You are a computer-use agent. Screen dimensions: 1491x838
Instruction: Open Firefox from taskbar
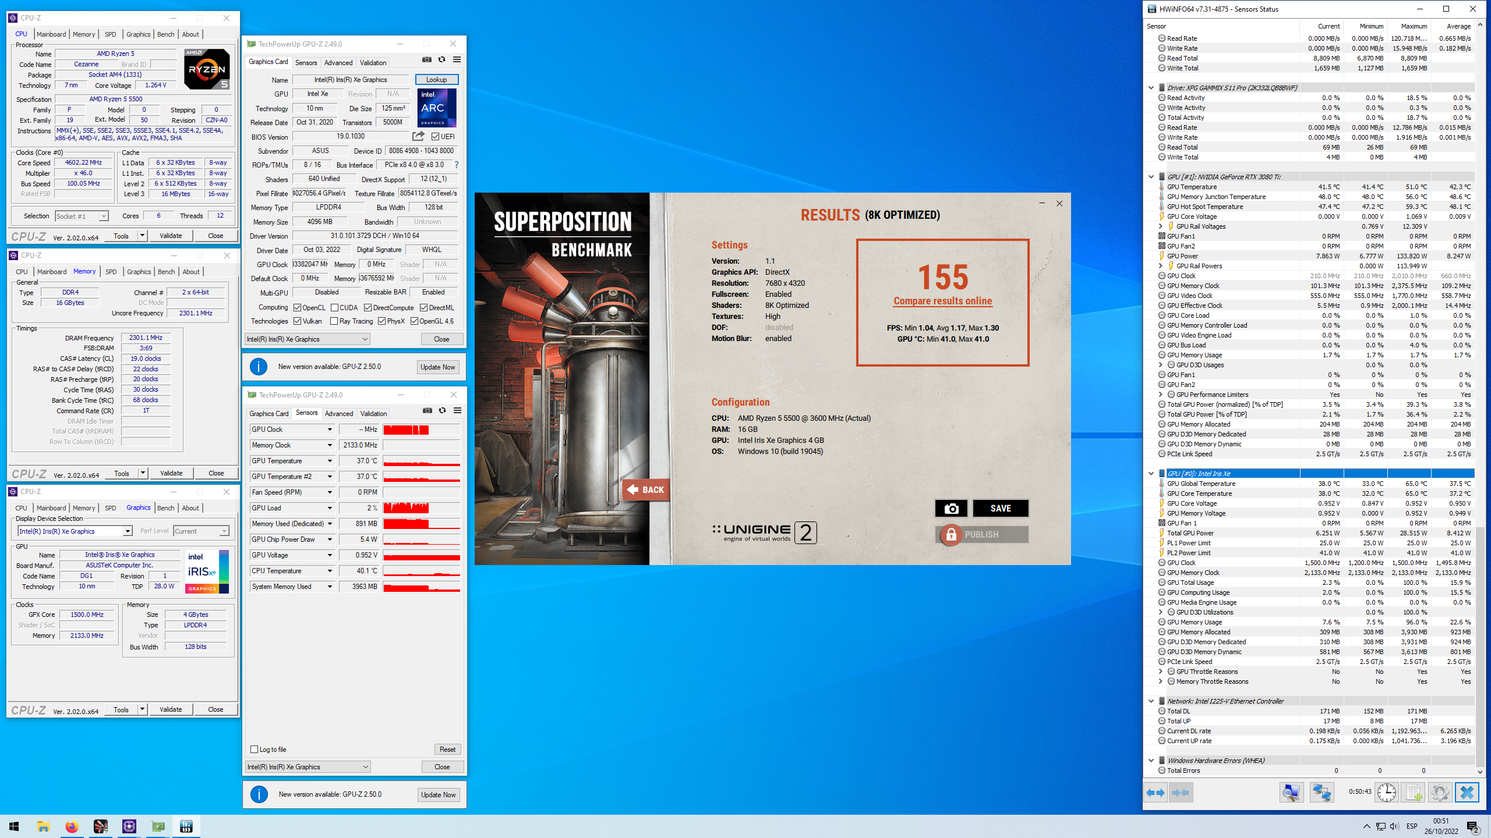[x=72, y=826]
